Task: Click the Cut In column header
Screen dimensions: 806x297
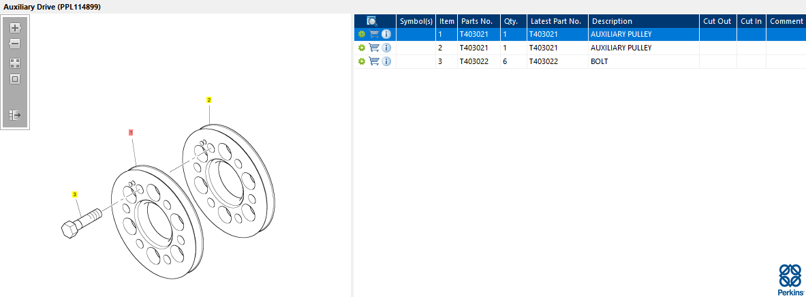Action: [751, 21]
